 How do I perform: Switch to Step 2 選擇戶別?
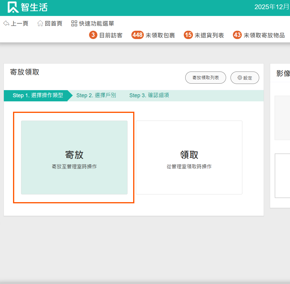coord(96,95)
